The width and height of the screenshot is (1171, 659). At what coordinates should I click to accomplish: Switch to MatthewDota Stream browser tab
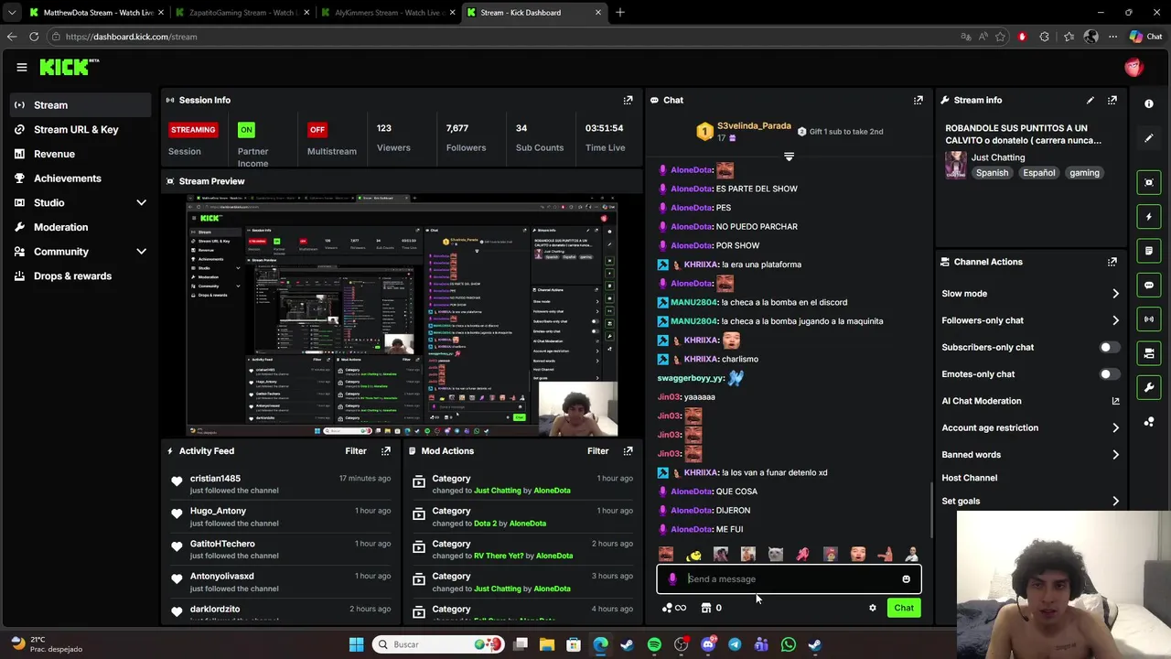[95, 13]
